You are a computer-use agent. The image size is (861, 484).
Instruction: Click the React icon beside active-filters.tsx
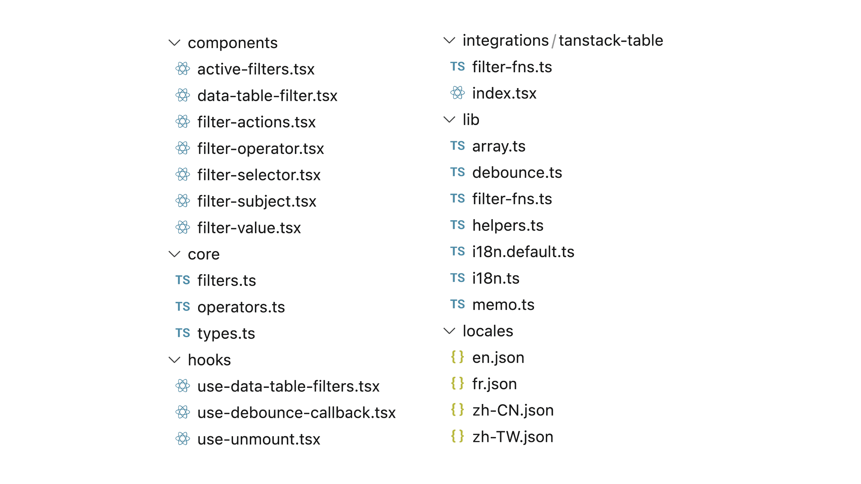point(183,69)
